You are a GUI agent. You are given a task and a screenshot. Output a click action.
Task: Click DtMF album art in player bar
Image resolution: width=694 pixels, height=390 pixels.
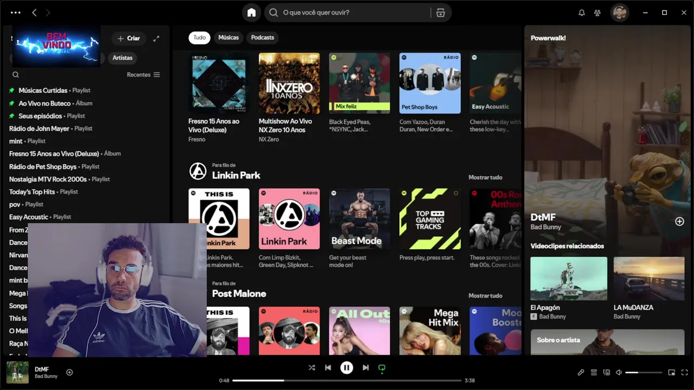pyautogui.click(x=17, y=372)
